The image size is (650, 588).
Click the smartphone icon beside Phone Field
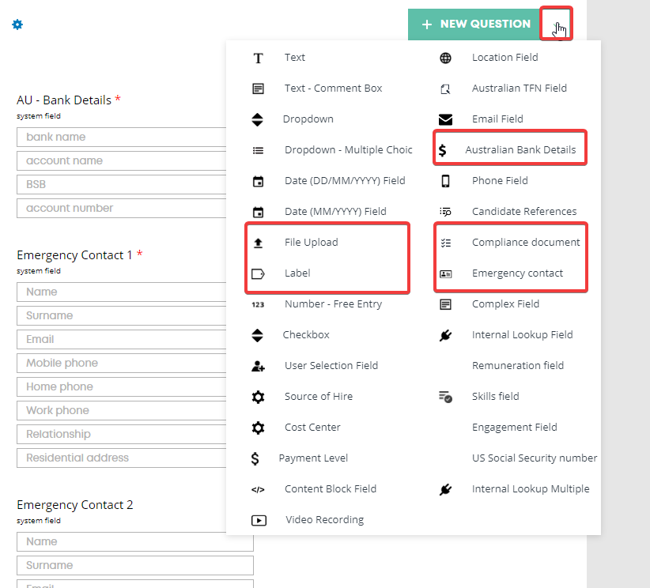click(x=446, y=180)
